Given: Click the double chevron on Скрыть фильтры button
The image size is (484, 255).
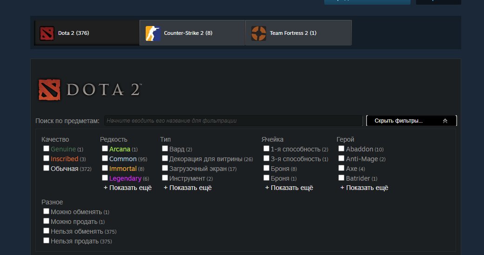Looking at the screenshot, I should coord(445,121).
